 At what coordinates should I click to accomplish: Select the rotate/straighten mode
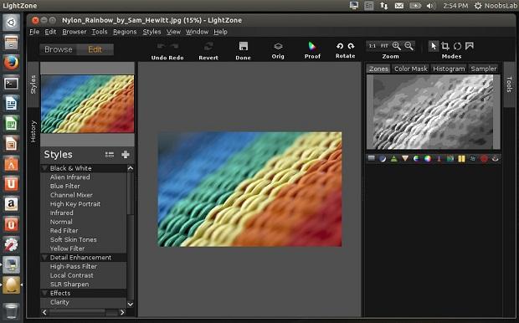coord(457,46)
